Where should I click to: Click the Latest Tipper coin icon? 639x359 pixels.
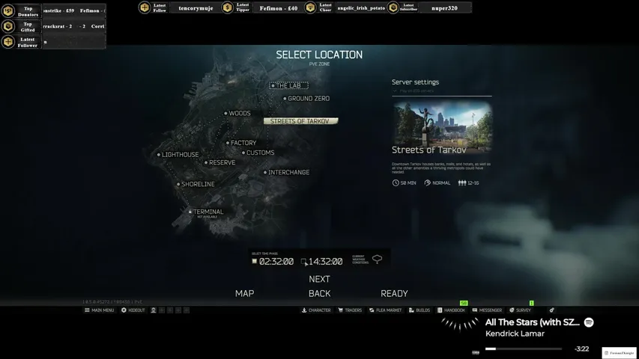pos(228,7)
